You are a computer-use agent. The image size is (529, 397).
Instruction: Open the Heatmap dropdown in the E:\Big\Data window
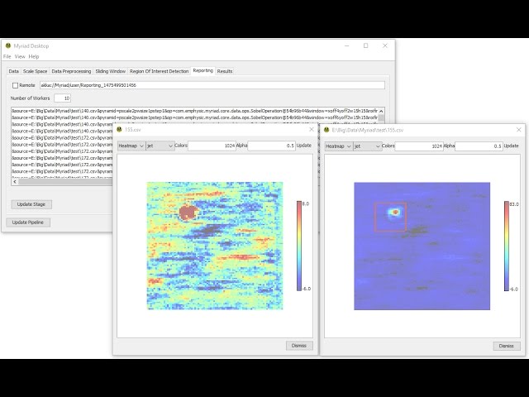click(338, 146)
